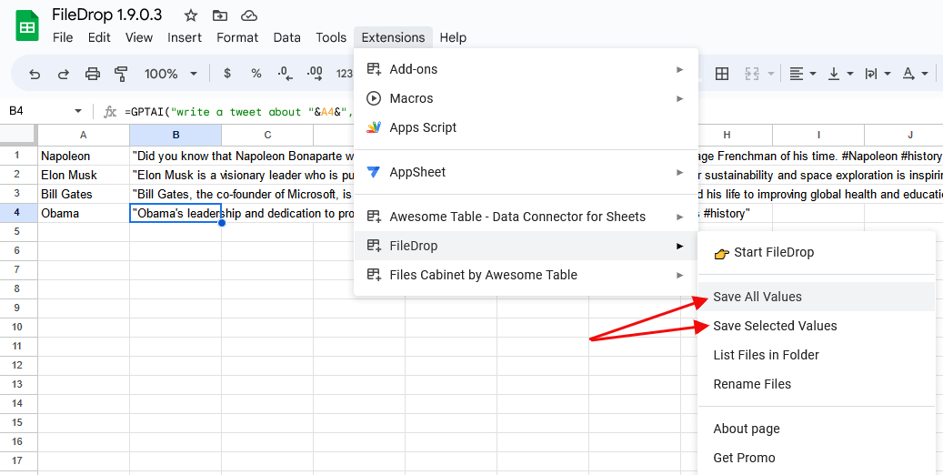Screen dimensions: 943x475
Task: Open the Data menu
Action: click(x=286, y=37)
